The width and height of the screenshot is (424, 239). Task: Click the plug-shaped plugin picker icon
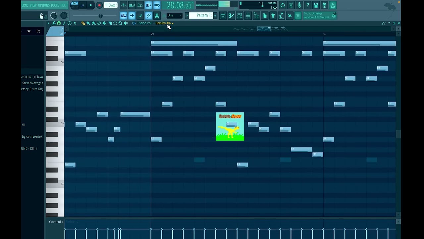tap(273, 16)
